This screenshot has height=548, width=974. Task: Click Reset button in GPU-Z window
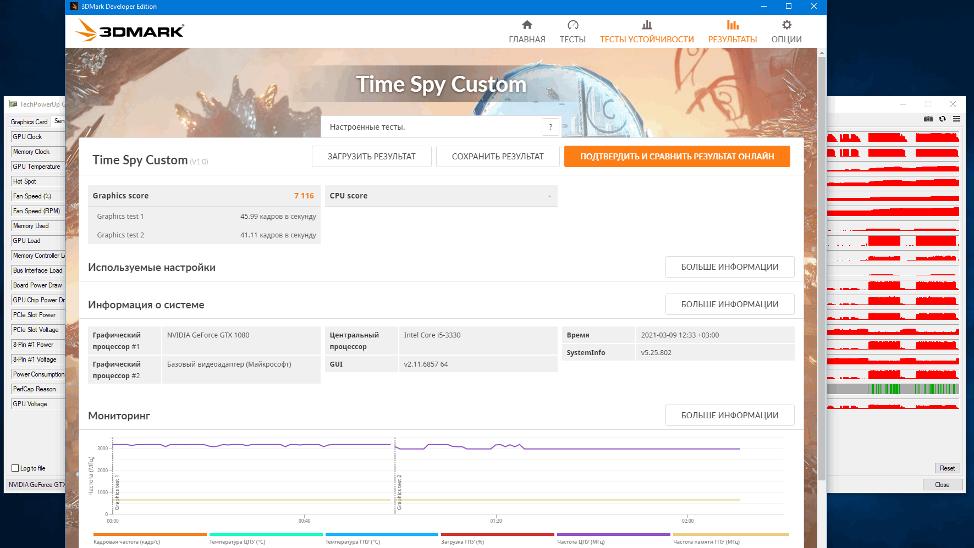pos(947,468)
